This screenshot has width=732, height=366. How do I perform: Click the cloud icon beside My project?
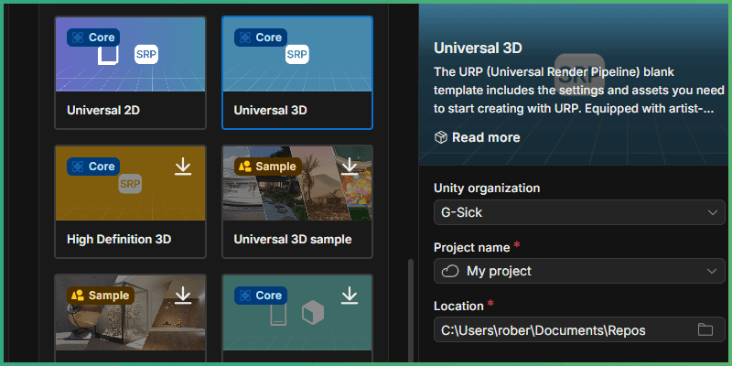[449, 271]
